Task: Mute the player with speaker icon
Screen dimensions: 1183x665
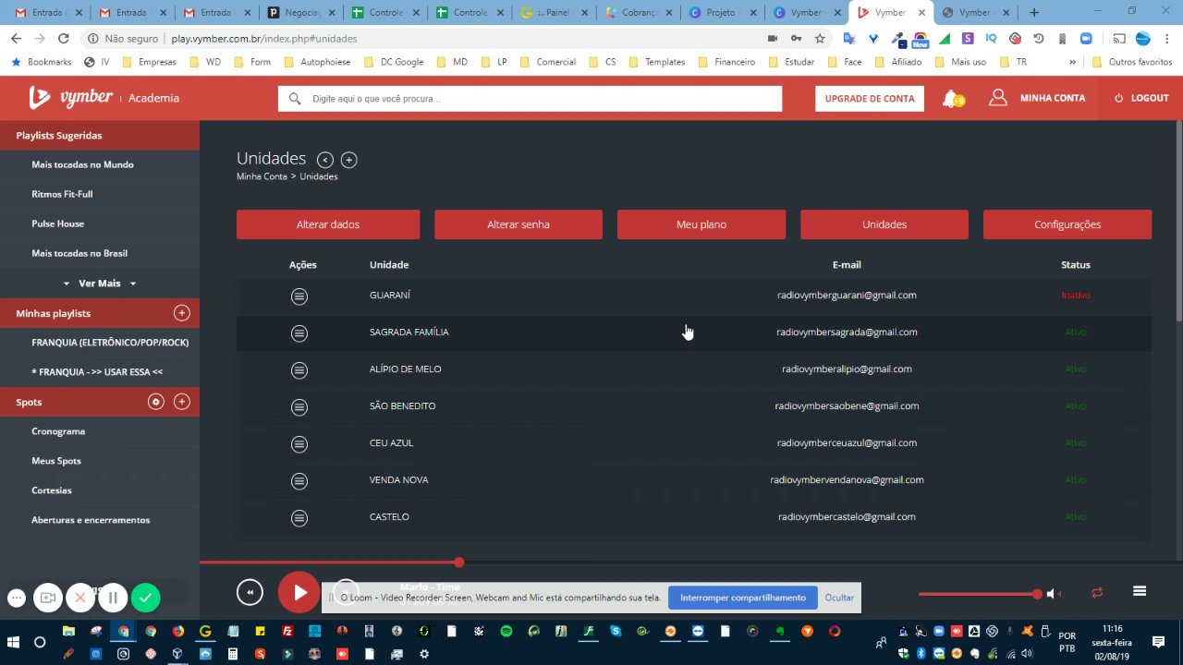Action: (x=1052, y=594)
